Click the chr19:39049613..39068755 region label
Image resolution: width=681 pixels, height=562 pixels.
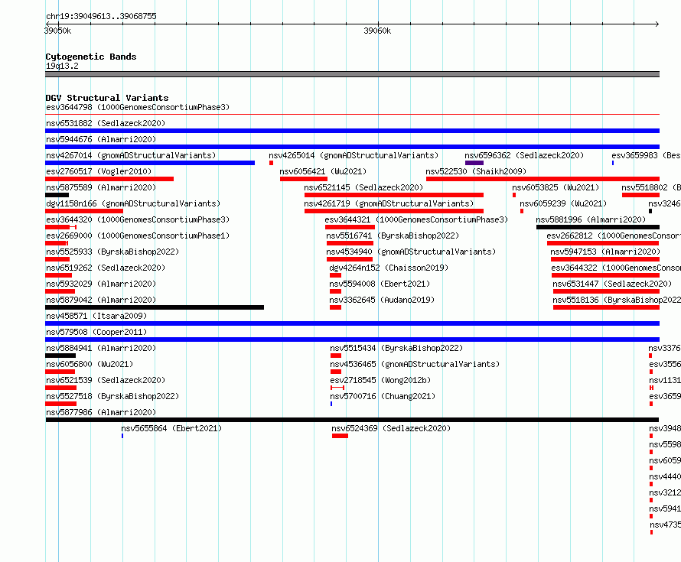click(x=101, y=16)
